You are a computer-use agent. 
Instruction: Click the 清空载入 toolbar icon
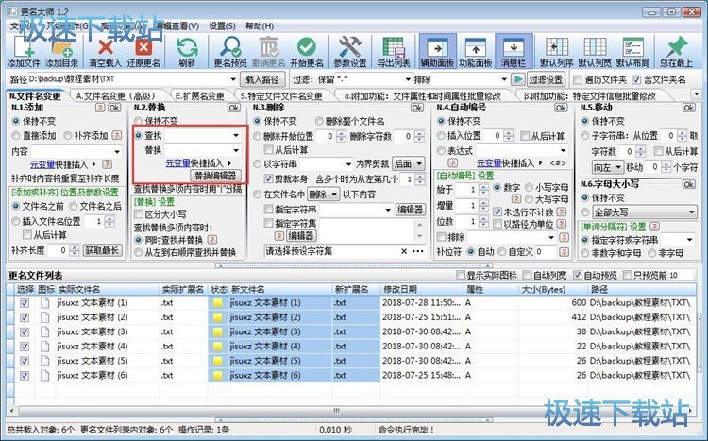(x=105, y=51)
